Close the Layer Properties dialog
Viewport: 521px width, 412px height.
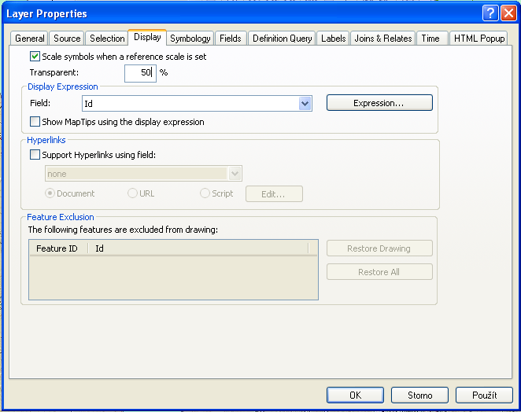coord(508,13)
